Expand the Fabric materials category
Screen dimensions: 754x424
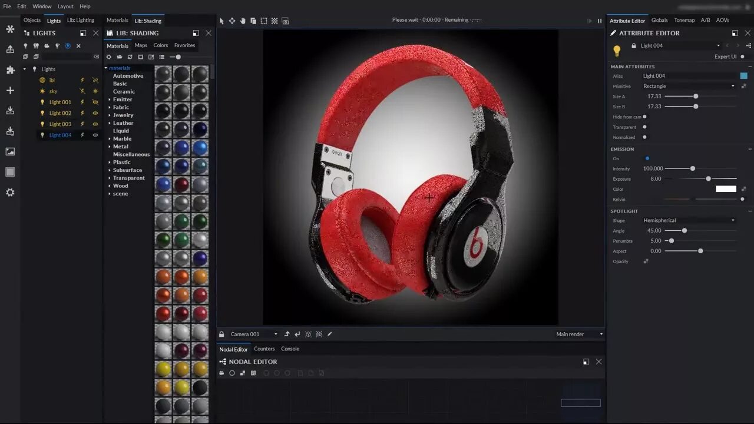pyautogui.click(x=110, y=107)
